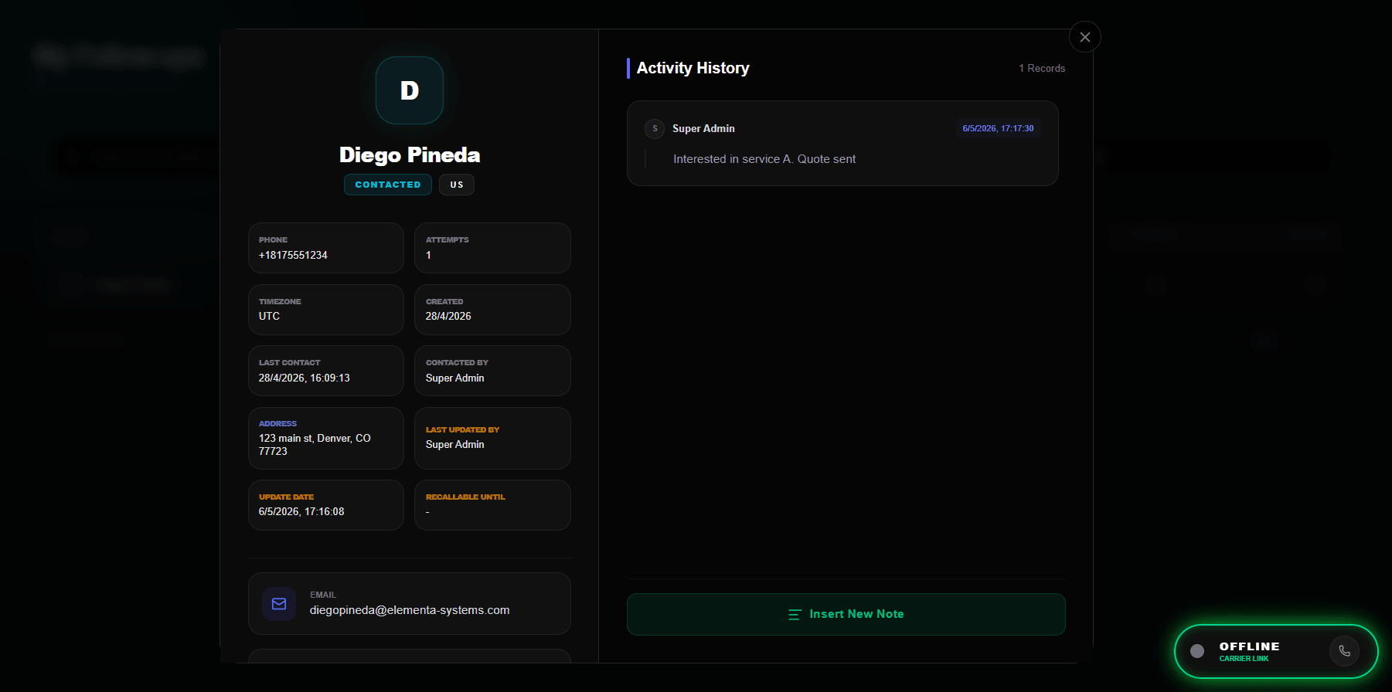Screen dimensions: 1392x692
Task: Click the D avatar of Diego Pineda
Action: [x=410, y=90]
